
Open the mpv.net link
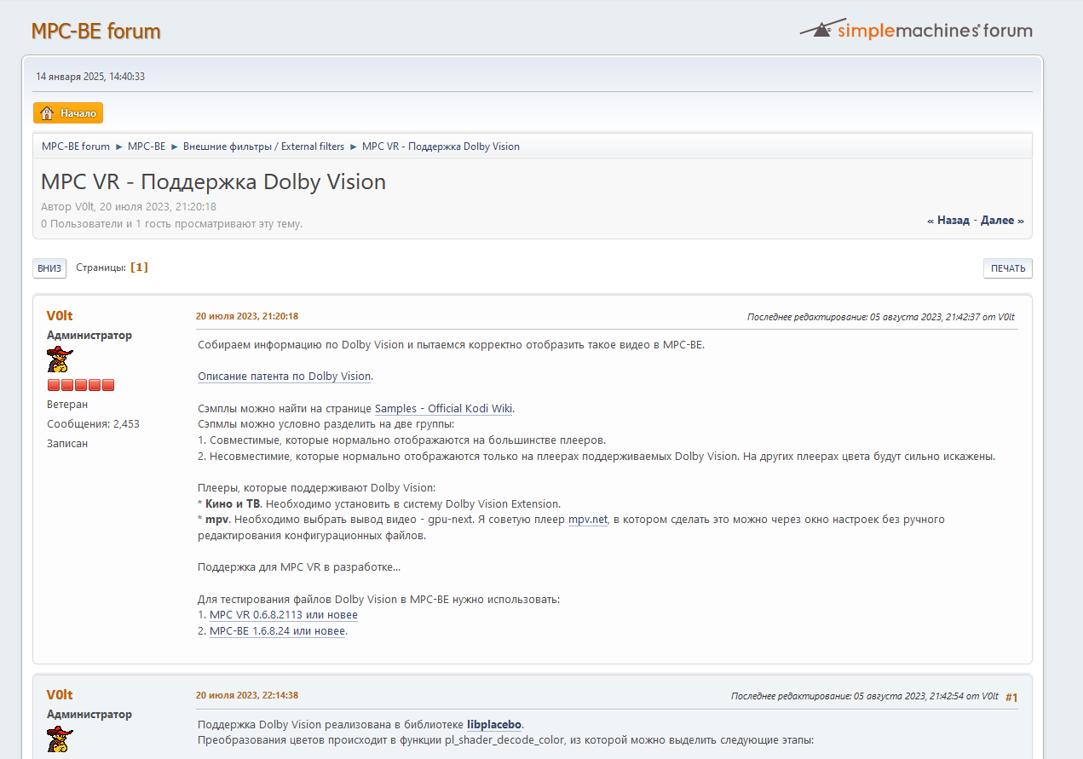tap(588, 520)
